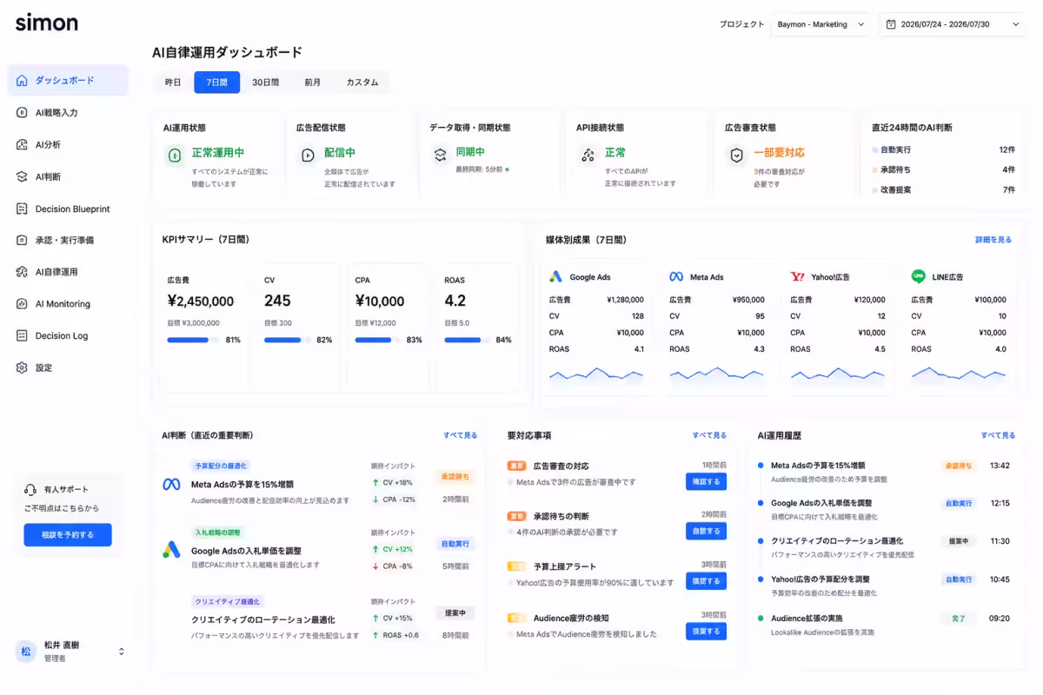The height and width of the screenshot is (695, 1043).
Task: Click the Meta Ads logo in 媒体別成果
Action: (676, 277)
